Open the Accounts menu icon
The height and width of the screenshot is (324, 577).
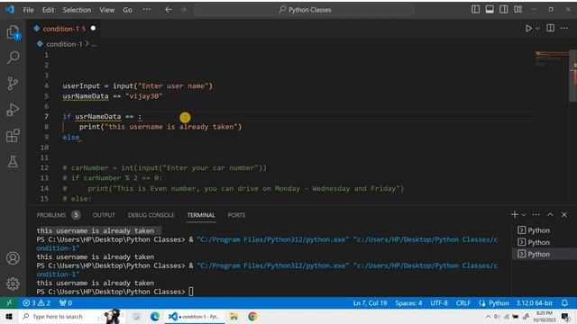coord(13,258)
